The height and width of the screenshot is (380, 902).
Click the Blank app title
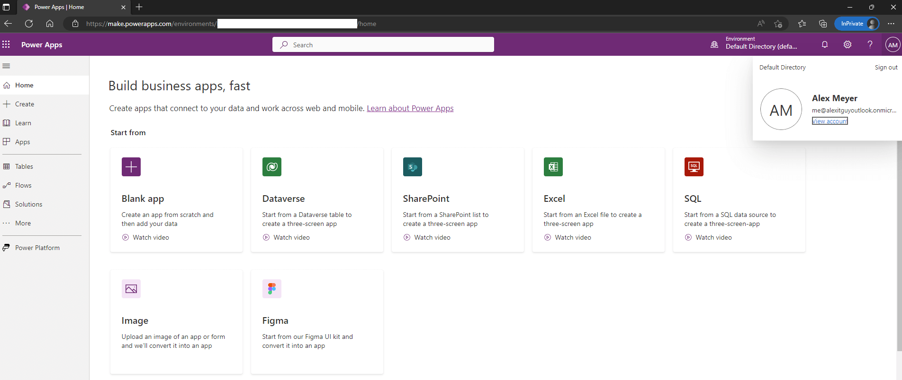click(x=143, y=199)
